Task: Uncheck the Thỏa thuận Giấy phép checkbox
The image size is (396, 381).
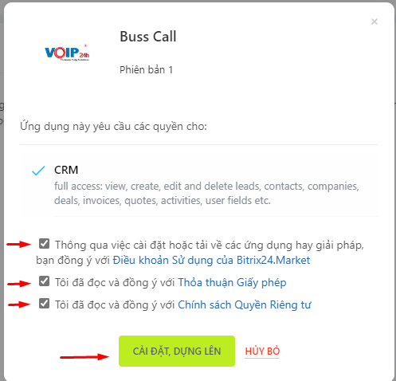Action: pos(44,281)
